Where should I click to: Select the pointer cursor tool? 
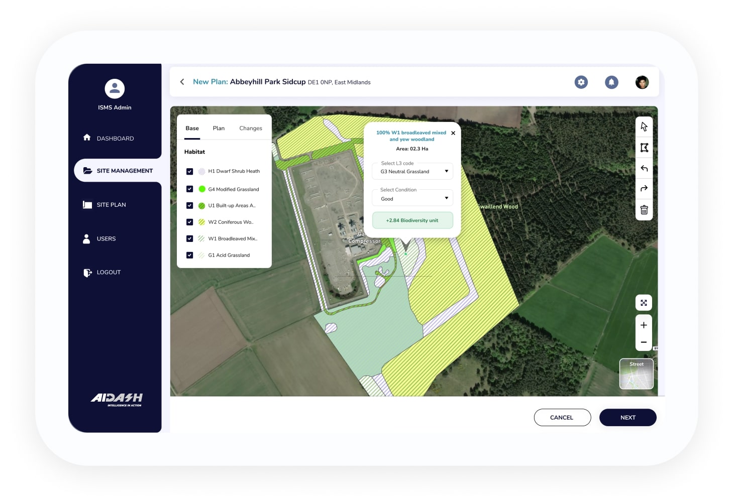coord(644,127)
